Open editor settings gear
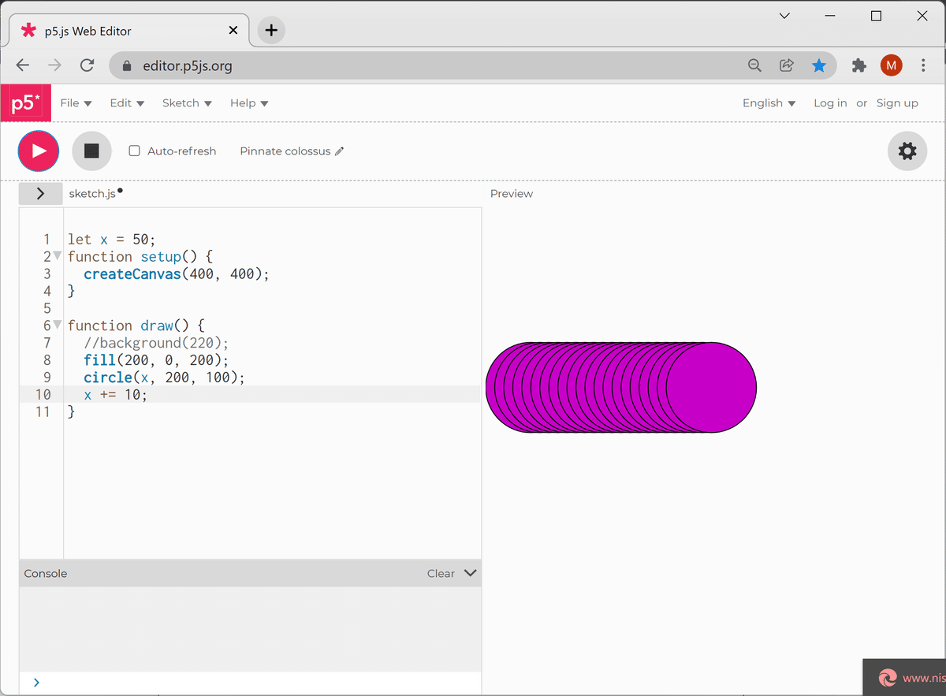Screen dimensions: 946x696 (x=907, y=151)
